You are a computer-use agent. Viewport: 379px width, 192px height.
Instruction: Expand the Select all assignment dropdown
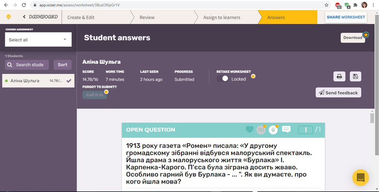(38, 40)
